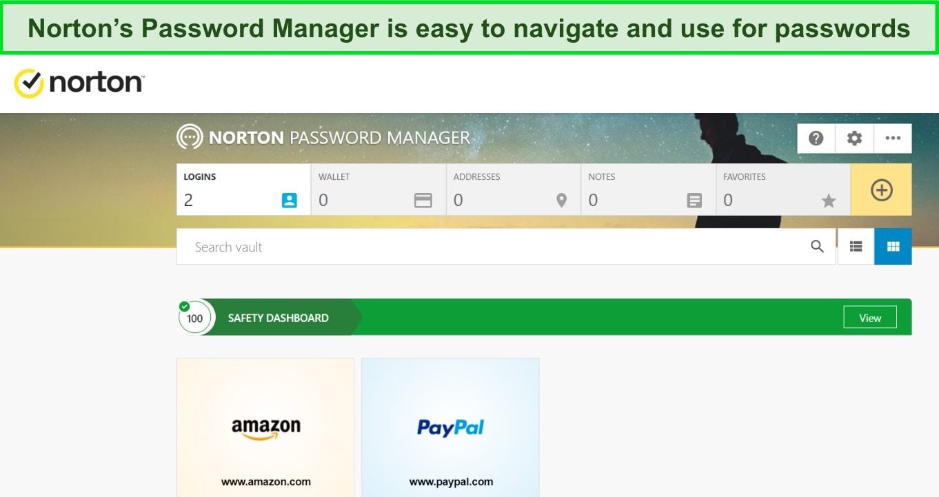Viewport: 939px width, 497px height.
Task: Open the PayPal login card
Action: point(450,427)
